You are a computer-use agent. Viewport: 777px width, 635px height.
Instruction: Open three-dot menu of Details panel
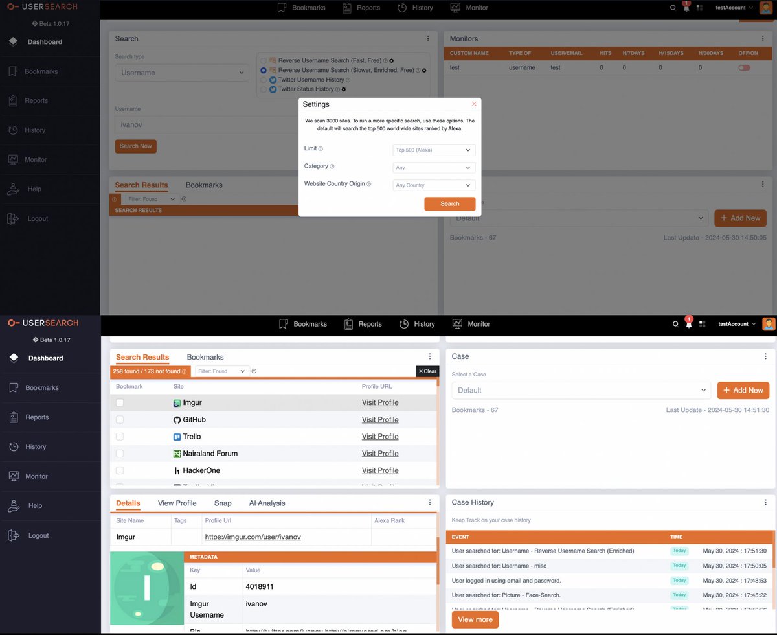click(x=430, y=502)
